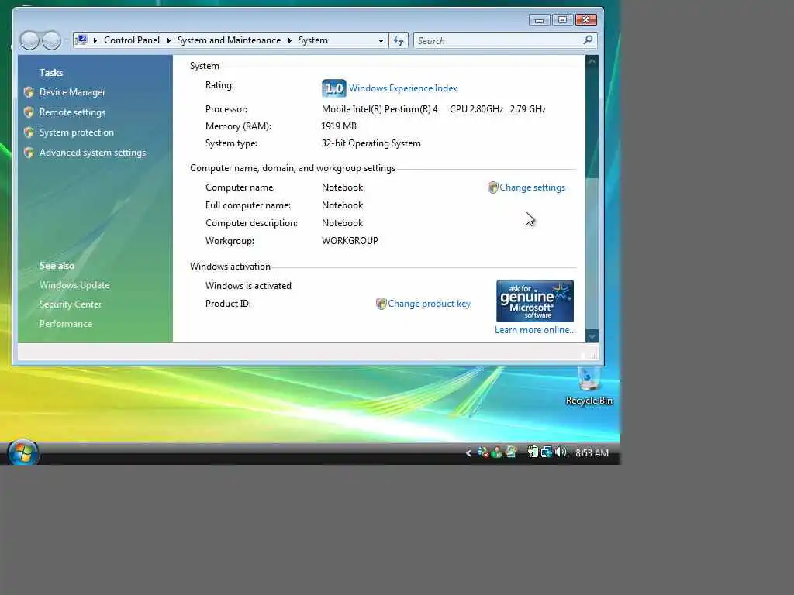Image resolution: width=794 pixels, height=595 pixels.
Task: Close the System window
Action: [586, 20]
